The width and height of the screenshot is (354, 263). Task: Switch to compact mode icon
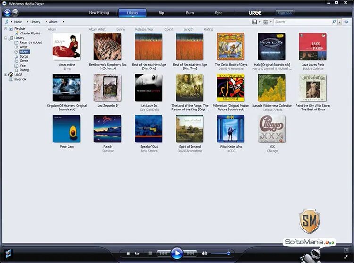346,256
